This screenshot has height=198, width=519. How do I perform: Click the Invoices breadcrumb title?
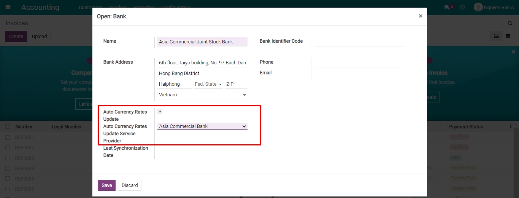tap(17, 23)
